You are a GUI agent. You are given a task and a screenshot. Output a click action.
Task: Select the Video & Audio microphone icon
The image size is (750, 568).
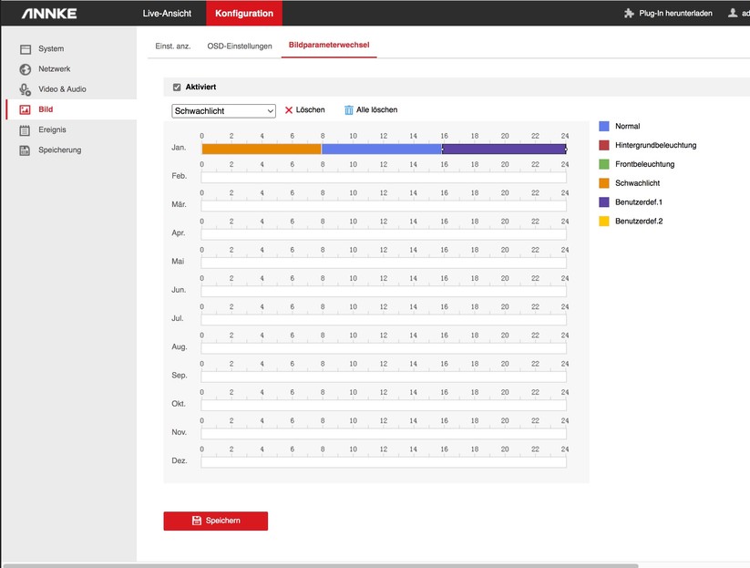coord(26,89)
